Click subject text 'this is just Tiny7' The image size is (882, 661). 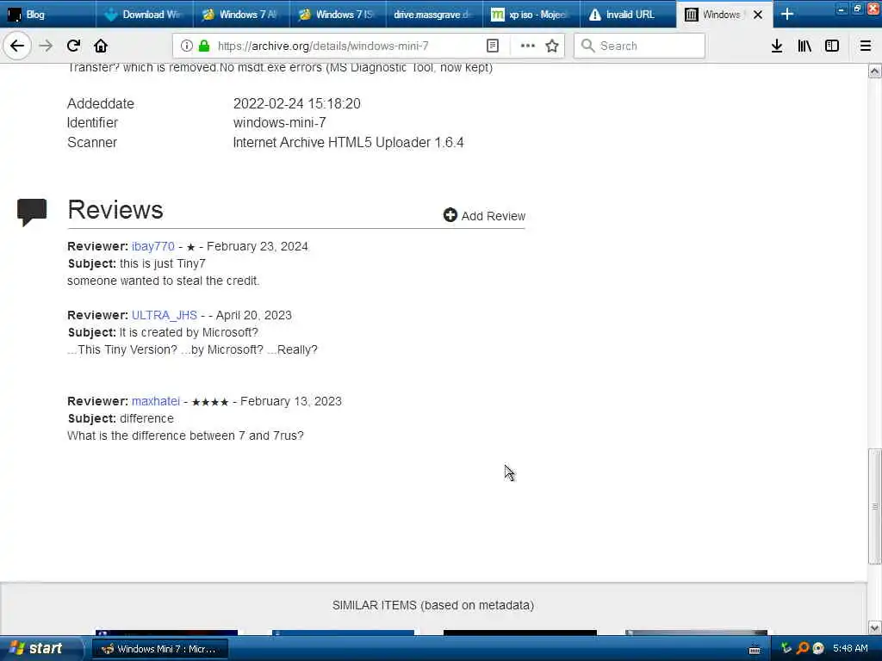163,263
